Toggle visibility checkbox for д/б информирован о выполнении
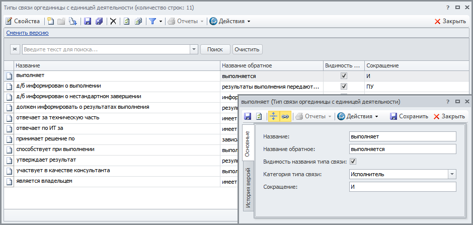This screenshot has width=473, height=225. 344,87
